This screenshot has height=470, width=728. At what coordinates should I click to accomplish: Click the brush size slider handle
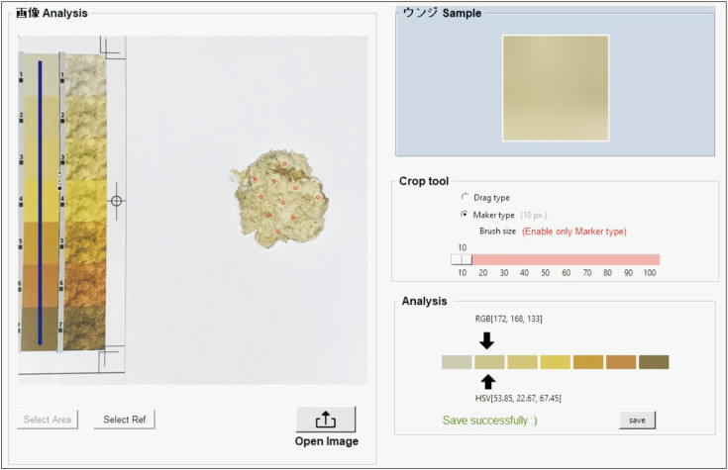(x=462, y=259)
